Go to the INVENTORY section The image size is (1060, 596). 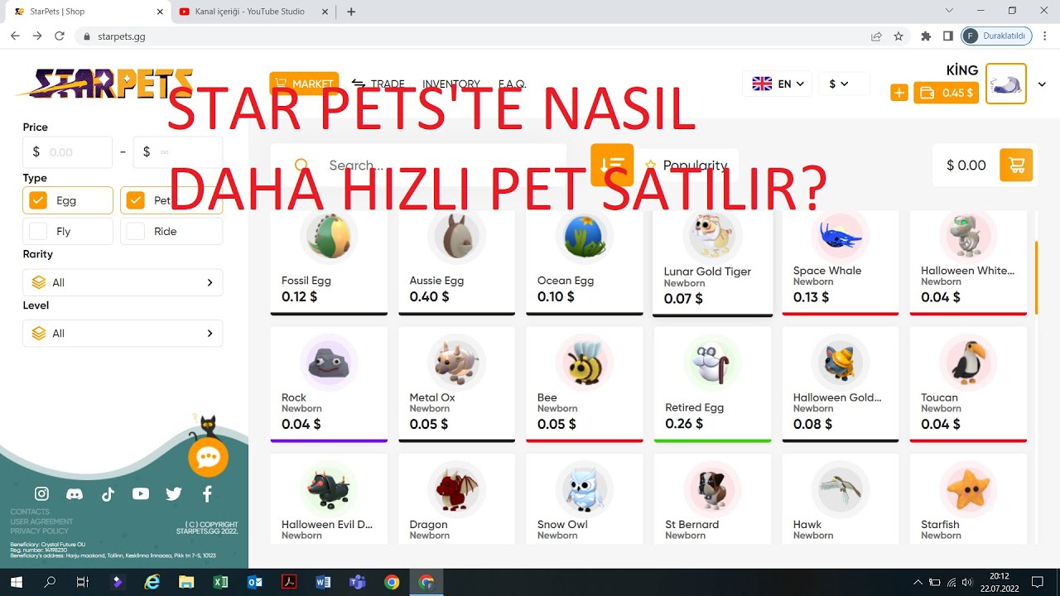click(451, 84)
